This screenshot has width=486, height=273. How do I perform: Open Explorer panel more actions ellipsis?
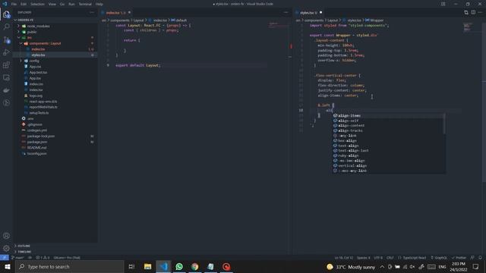coord(92,12)
